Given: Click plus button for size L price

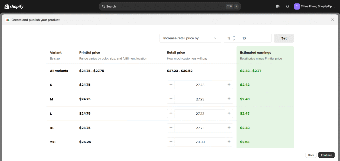Looking at the screenshot, I should tap(229, 113).
